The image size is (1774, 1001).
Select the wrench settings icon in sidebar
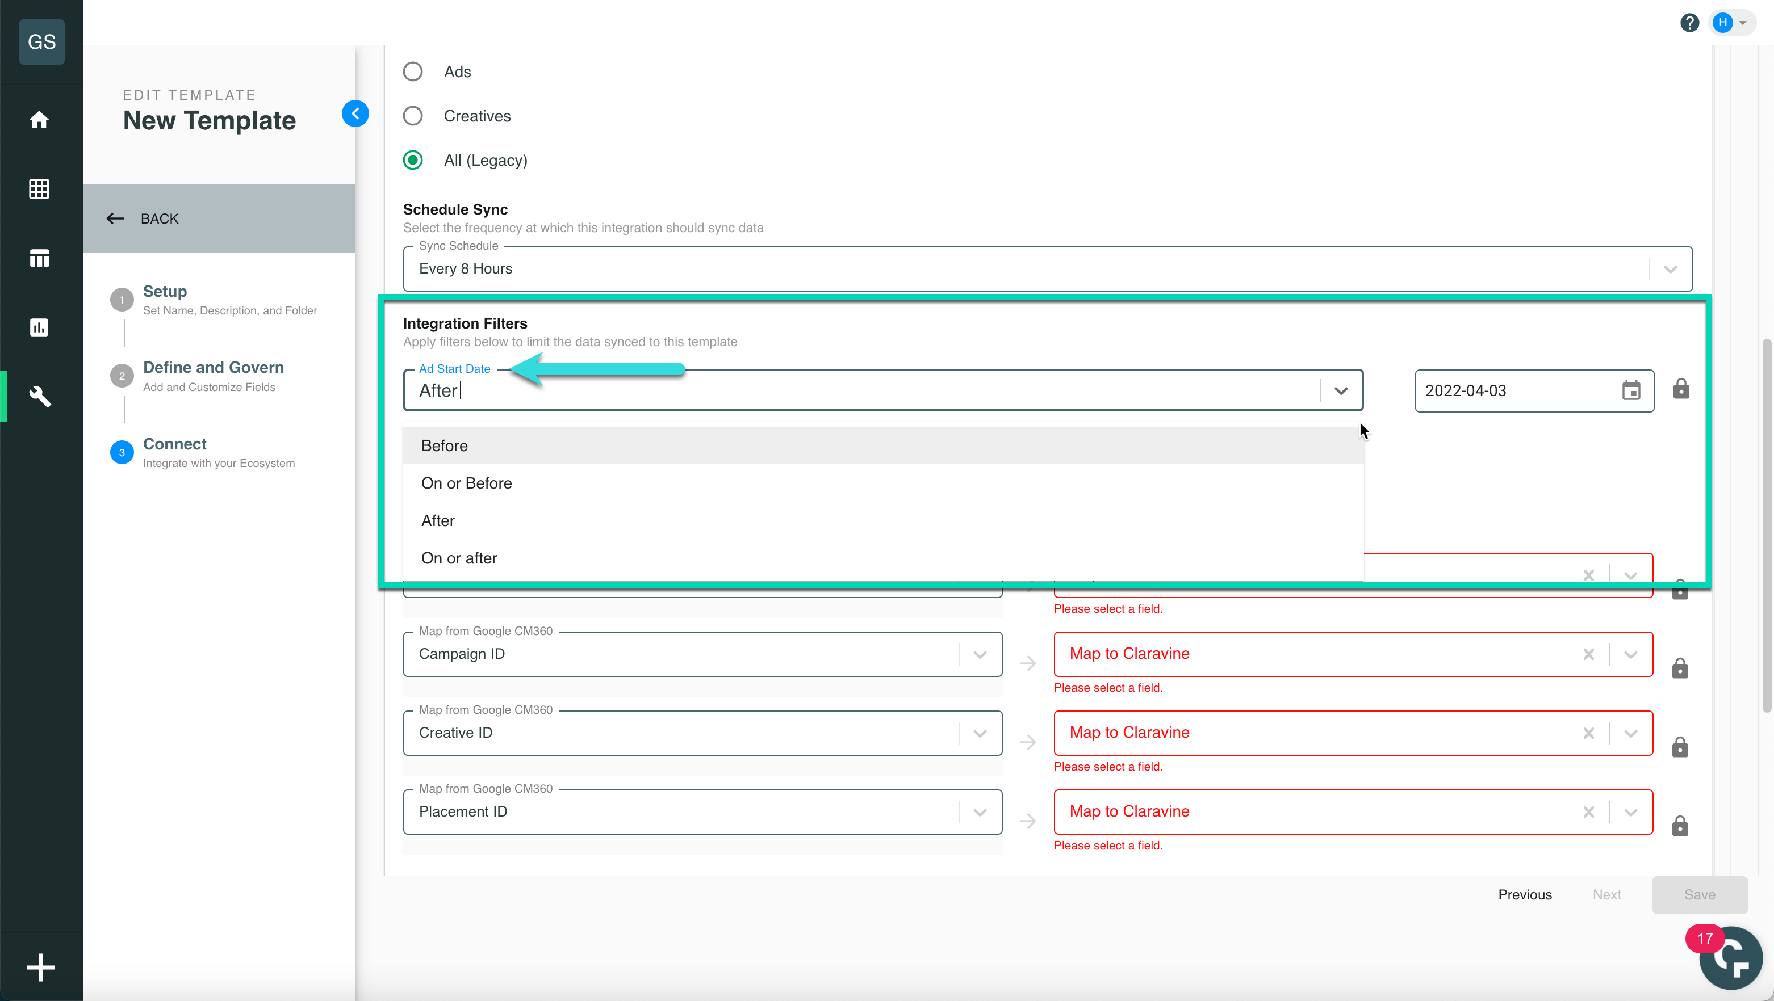[x=39, y=396]
